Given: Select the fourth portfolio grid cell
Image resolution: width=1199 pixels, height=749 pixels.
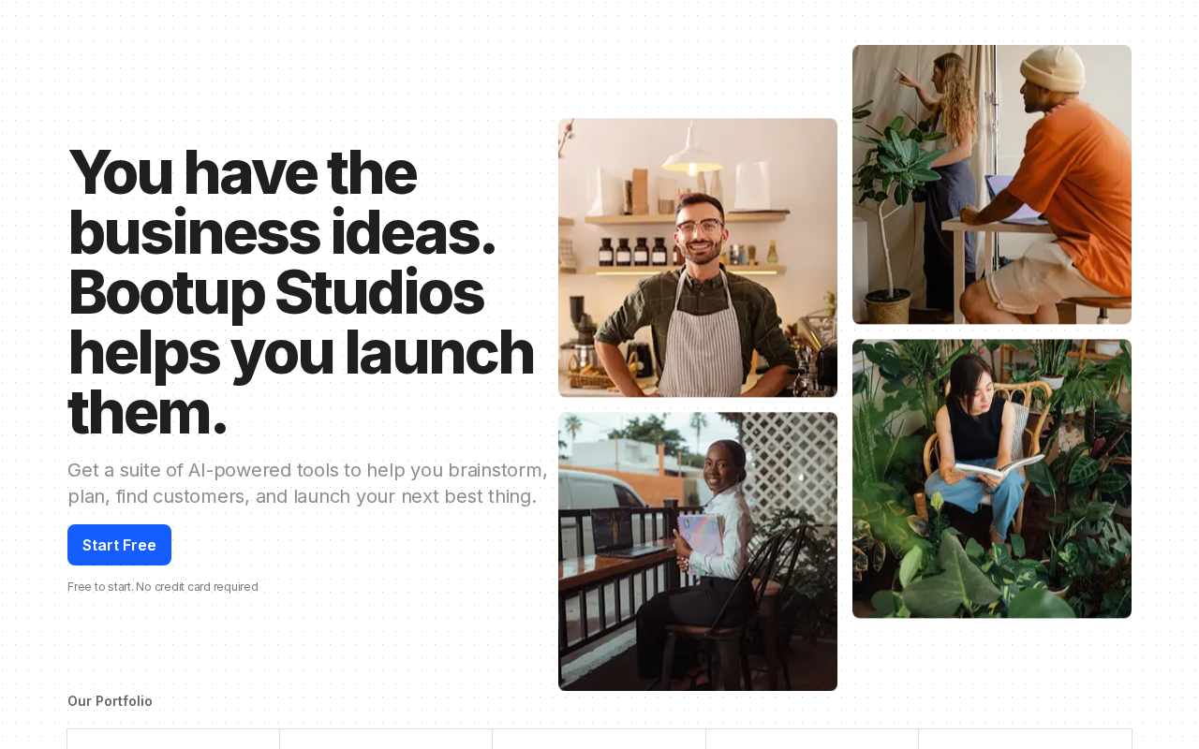Looking at the screenshot, I should pos(812,739).
